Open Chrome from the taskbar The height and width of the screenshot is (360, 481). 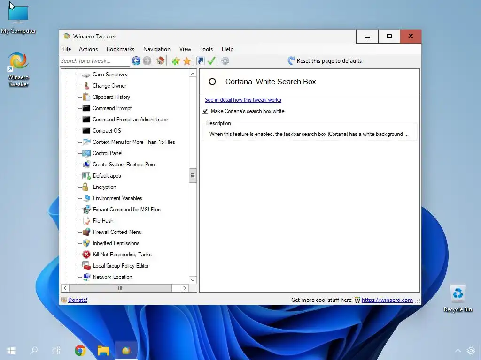point(80,351)
